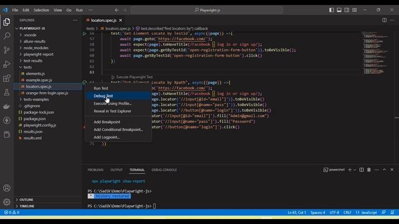The height and width of the screenshot is (224, 399).
Task: Open Source Control view in activity bar
Action: pyautogui.click(x=7, y=50)
